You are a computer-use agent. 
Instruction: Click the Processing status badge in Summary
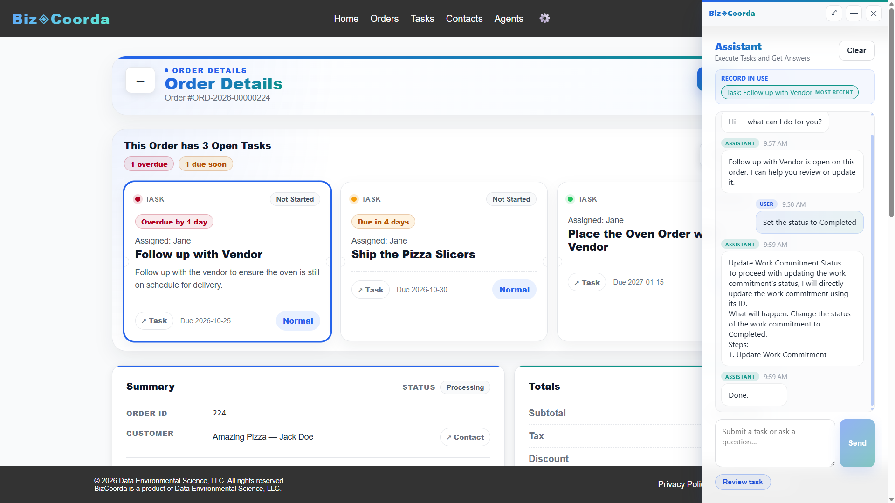[465, 387]
